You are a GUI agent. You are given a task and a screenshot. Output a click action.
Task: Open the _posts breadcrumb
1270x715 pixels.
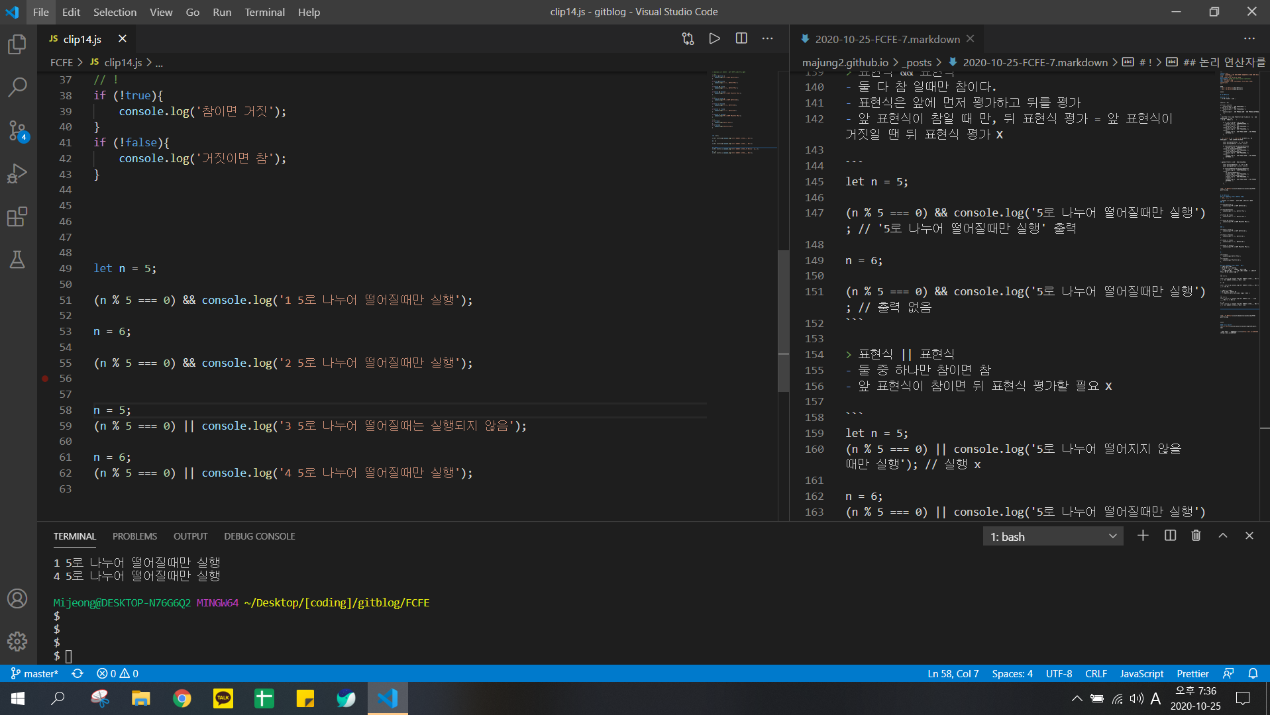pyautogui.click(x=918, y=62)
